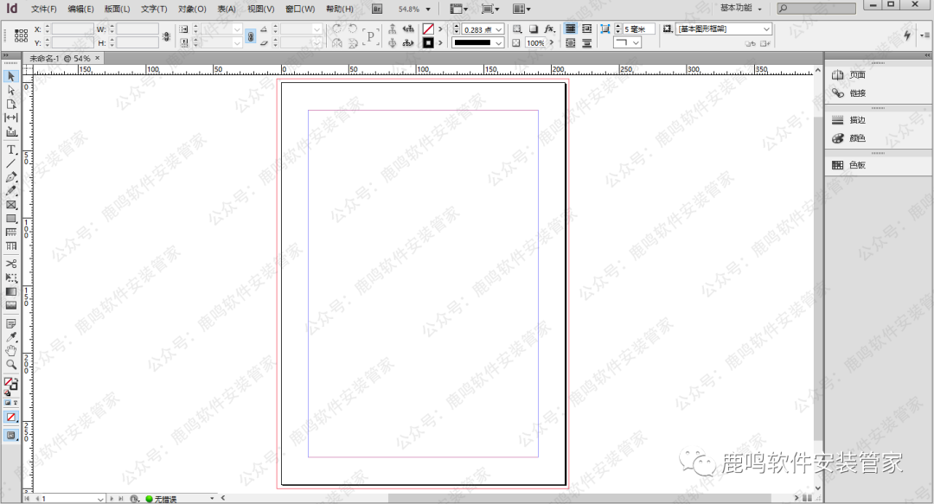Click the stroke color swatch in control bar
This screenshot has height=504, width=934.
click(x=428, y=42)
